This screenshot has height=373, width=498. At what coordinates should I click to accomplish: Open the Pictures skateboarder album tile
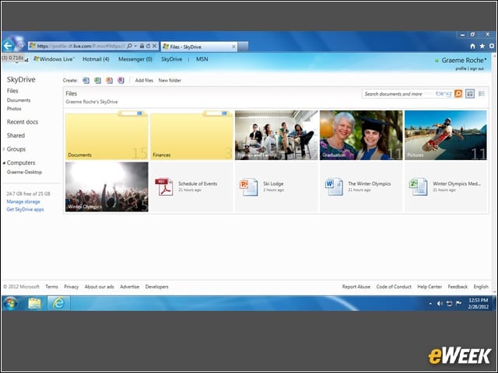[x=446, y=135]
